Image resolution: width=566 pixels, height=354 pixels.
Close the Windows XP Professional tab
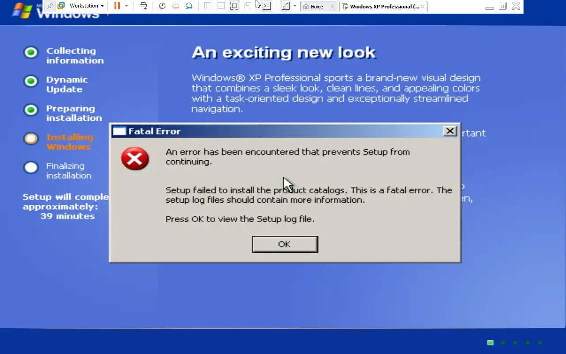pyautogui.click(x=423, y=7)
